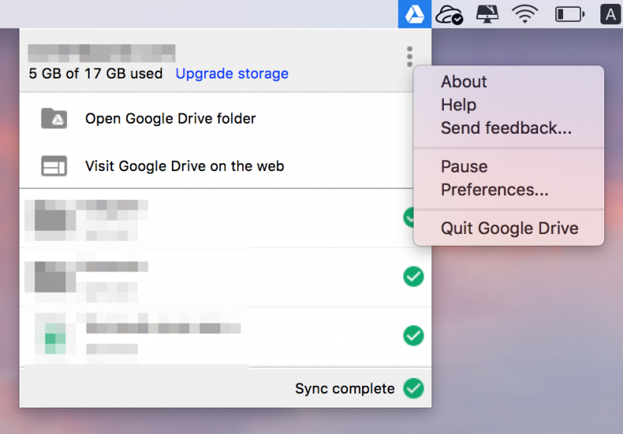623x434 pixels.
Task: Click the 5 GB of 17 GB used text
Action: [96, 74]
